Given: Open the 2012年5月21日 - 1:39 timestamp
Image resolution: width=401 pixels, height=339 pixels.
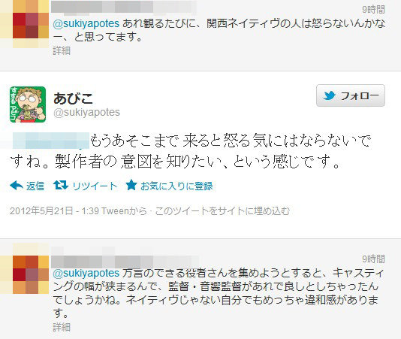Looking at the screenshot, I should [55, 210].
